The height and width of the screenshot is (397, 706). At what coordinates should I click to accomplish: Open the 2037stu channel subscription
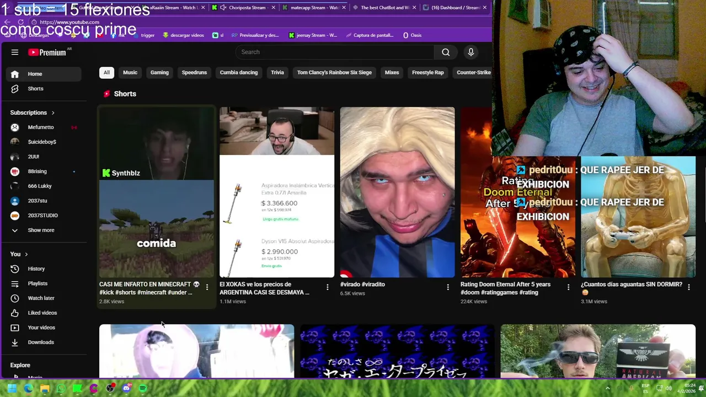(43, 201)
